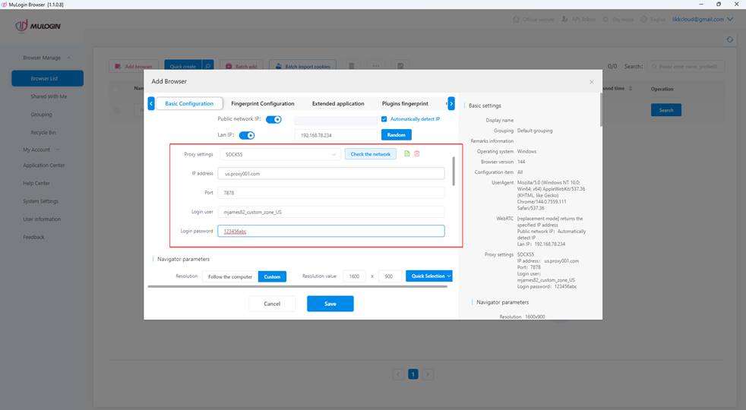Close the Add Browser dialog with X
This screenshot has height=410, width=746.
pyautogui.click(x=592, y=81)
